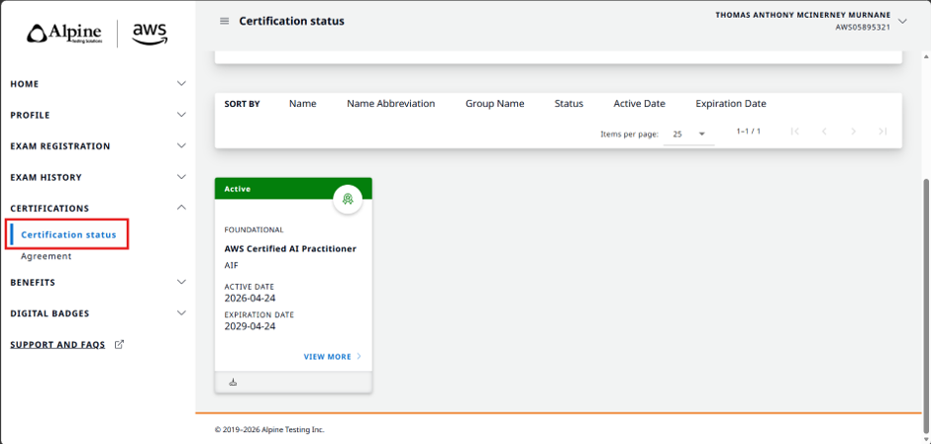Screen dimensions: 931x444
Task: Open the user account dropdown chevron
Action: click(x=902, y=22)
